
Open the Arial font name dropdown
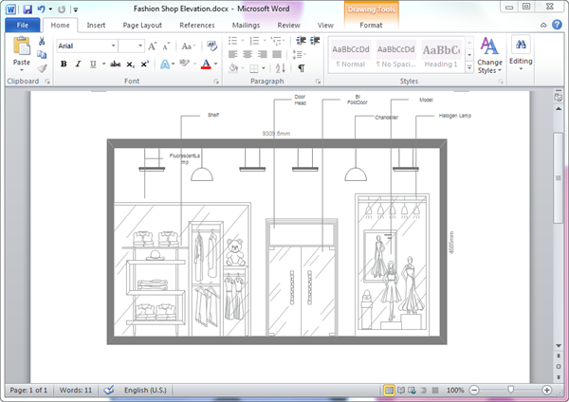tap(112, 46)
